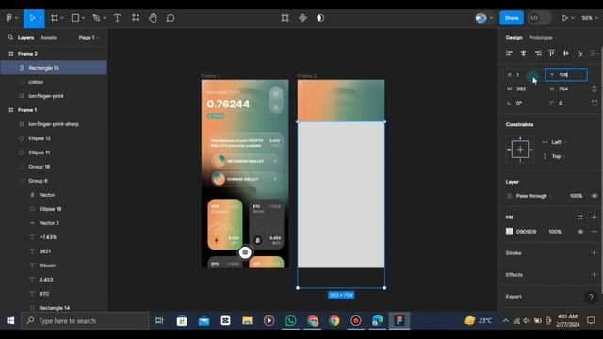Viewport: 603px width, 339px height.
Task: Click the Use as mask icon
Action: pos(320,18)
